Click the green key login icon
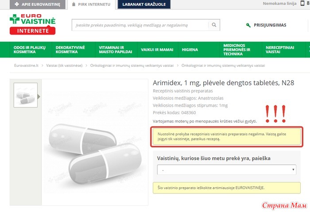Screen dimensions: 310x212 [x=248, y=25]
